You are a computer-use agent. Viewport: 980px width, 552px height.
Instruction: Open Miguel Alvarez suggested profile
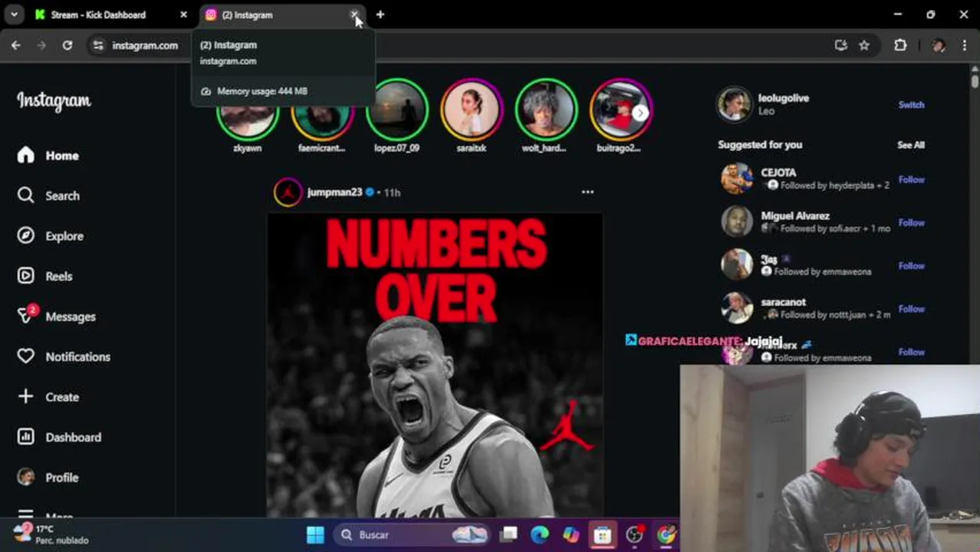point(795,215)
